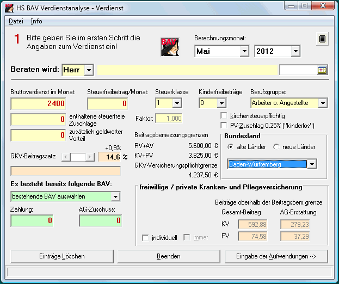Select the neue Länder radio button
The image size is (339, 284).
click(x=276, y=147)
